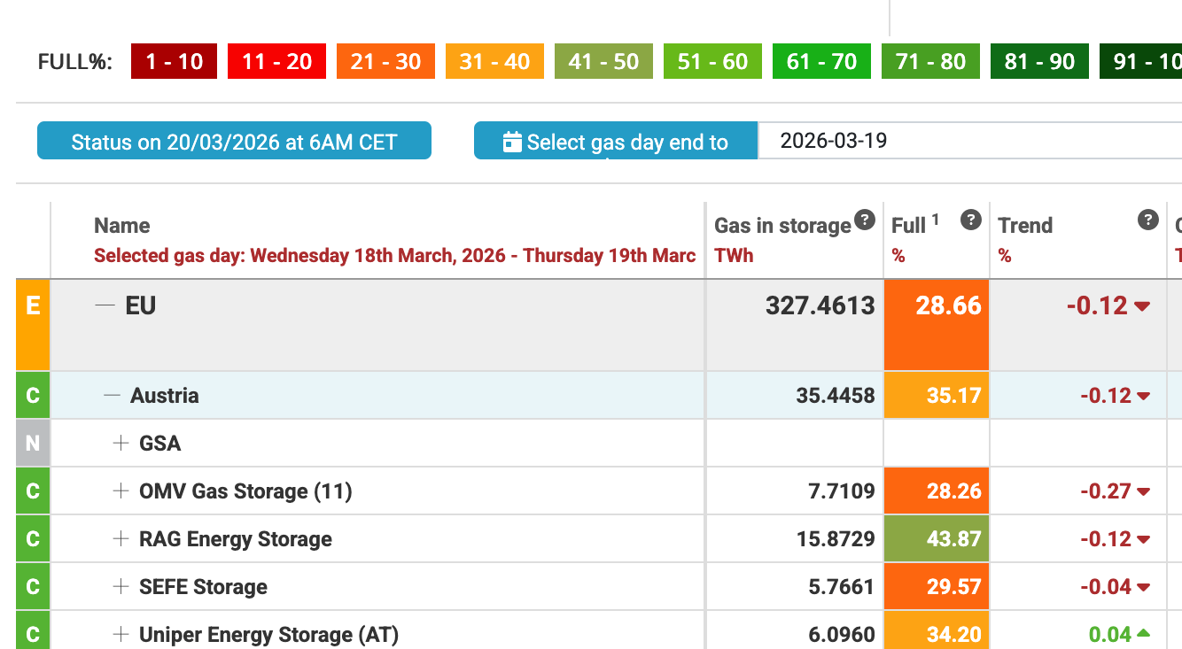Click Select gas day end to button
The height and width of the screenshot is (649, 1182).
(616, 142)
